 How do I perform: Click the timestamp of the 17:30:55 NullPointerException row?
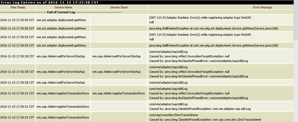(17, 45)
